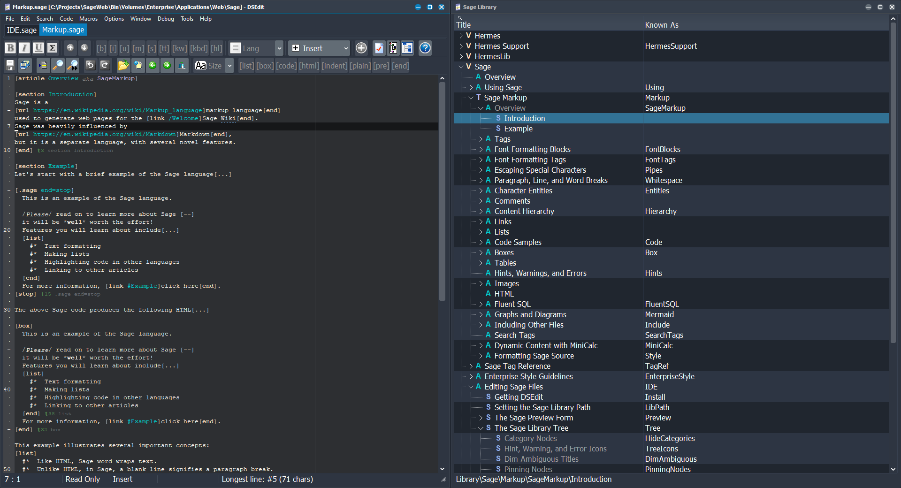The height and width of the screenshot is (488, 901).
Task: Open help with the blue question mark icon
Action: click(425, 48)
